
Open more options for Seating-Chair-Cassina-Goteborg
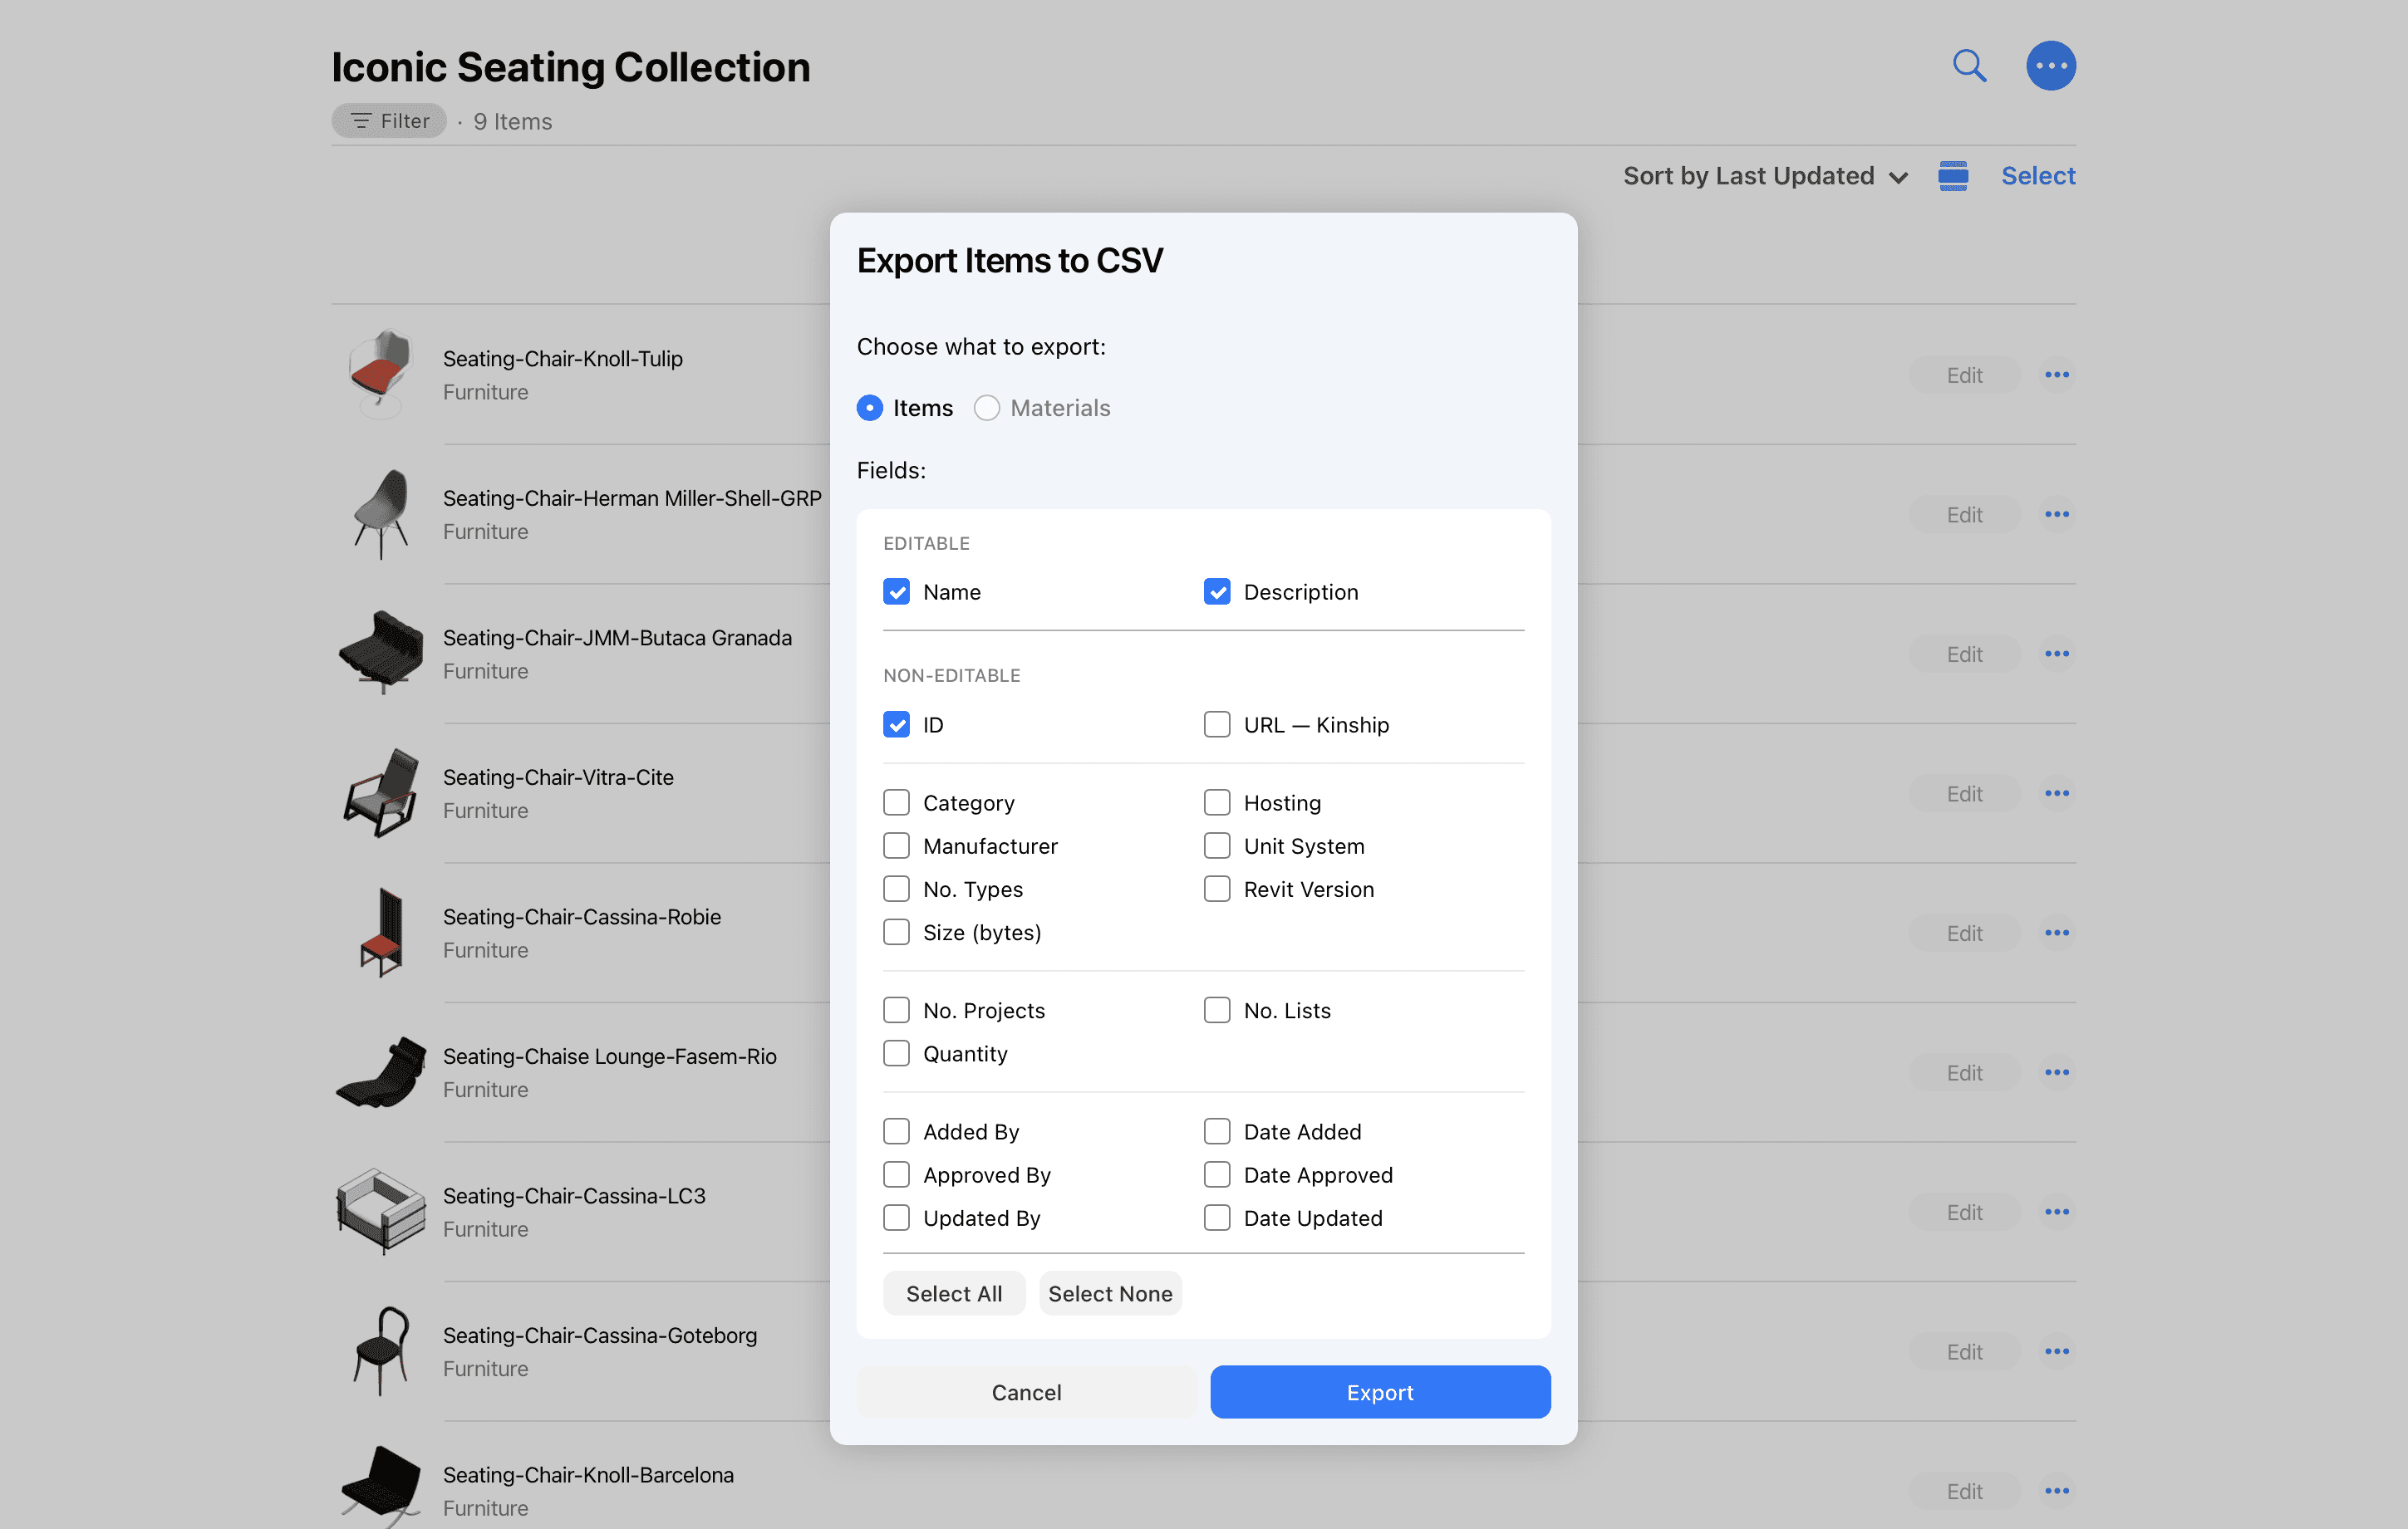[2057, 1352]
